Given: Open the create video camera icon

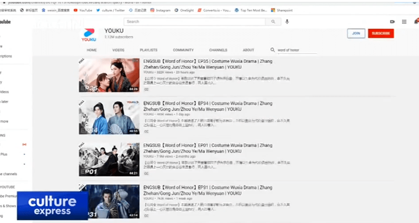Looking at the screenshot, I should coord(392,22).
